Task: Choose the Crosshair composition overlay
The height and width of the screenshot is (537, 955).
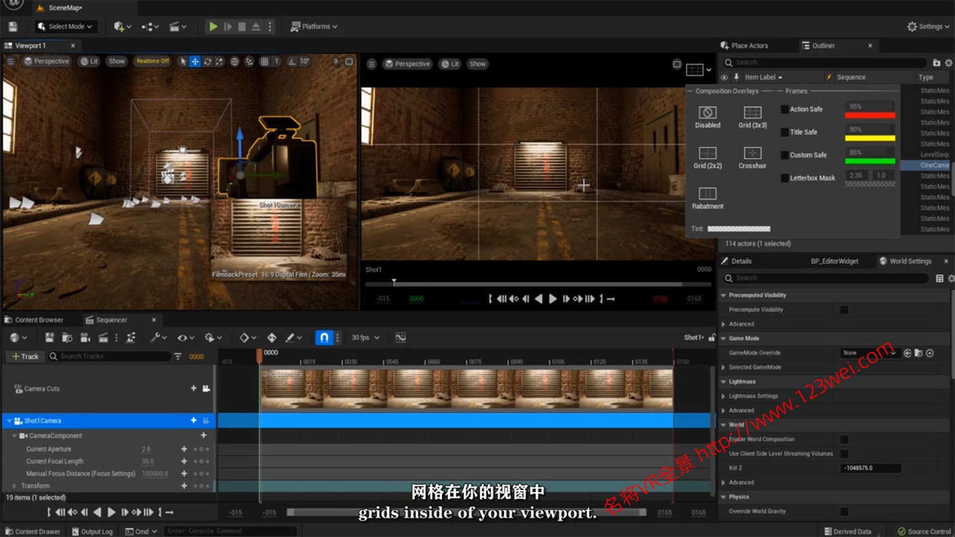Action: click(x=752, y=153)
